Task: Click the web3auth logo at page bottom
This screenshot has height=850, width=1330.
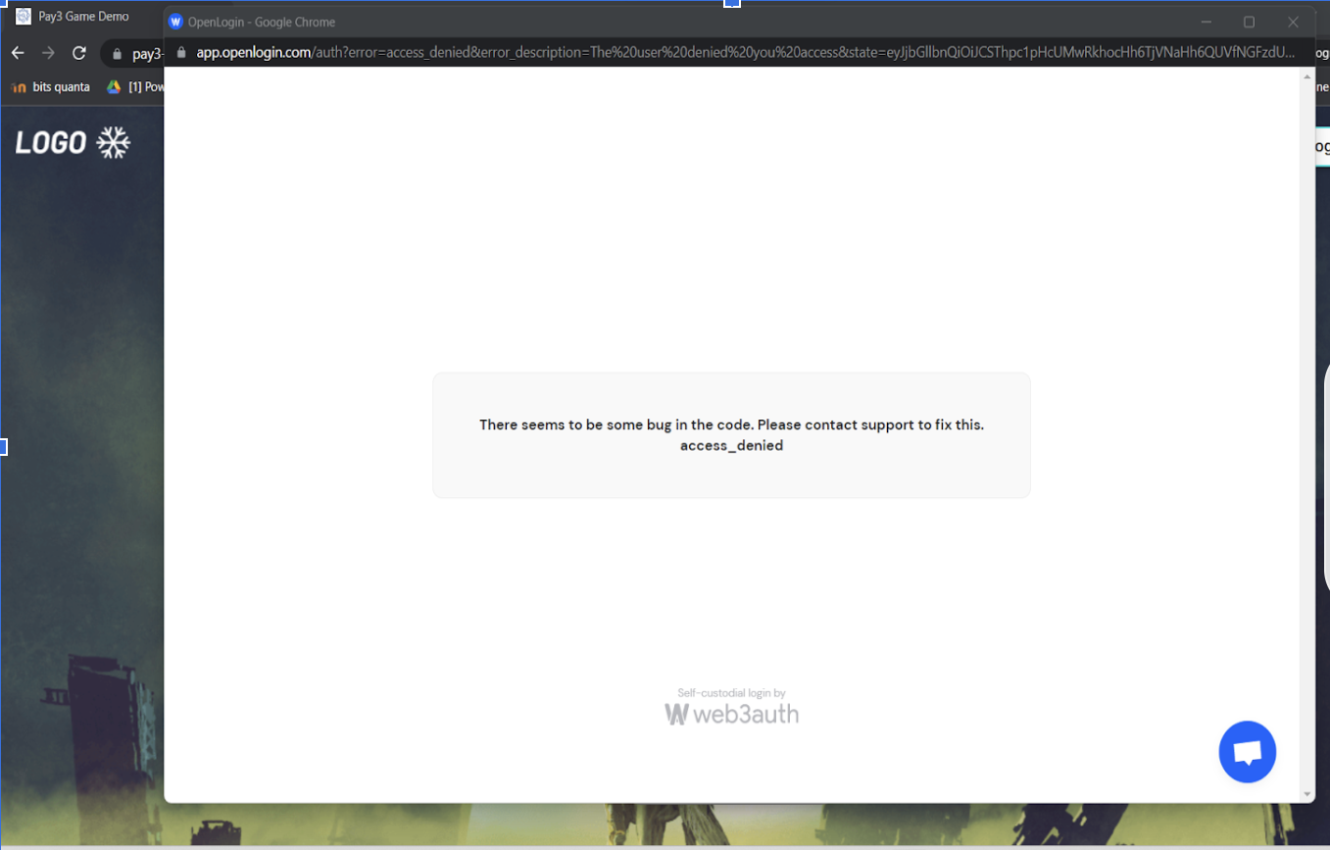Action: pyautogui.click(x=731, y=713)
